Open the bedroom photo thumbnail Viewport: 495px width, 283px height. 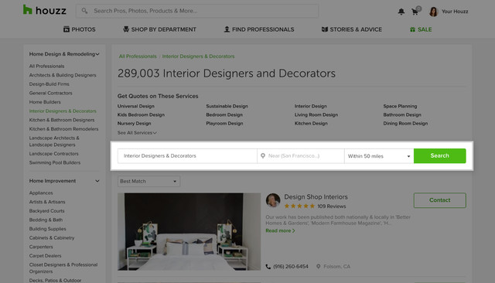coord(189,231)
